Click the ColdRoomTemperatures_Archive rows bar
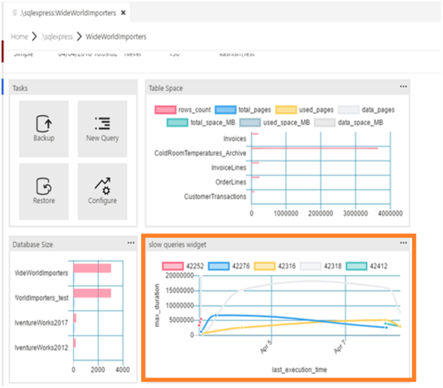The image size is (443, 388). click(315, 148)
